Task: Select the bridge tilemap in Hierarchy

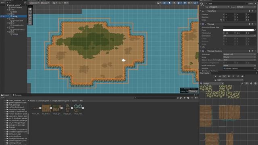Action: click(15, 34)
